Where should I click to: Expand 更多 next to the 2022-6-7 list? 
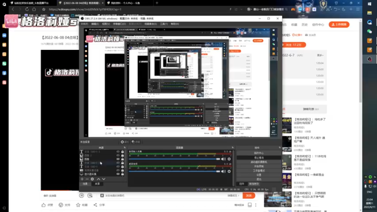(x=320, y=55)
